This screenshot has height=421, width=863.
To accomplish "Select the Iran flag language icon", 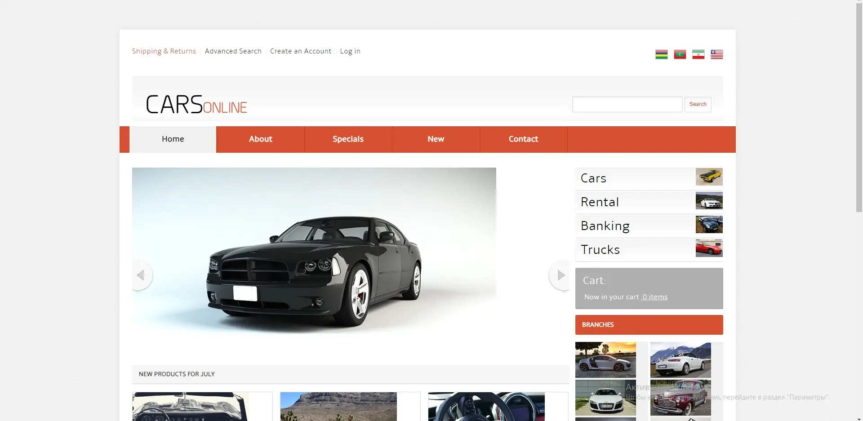I will [698, 54].
